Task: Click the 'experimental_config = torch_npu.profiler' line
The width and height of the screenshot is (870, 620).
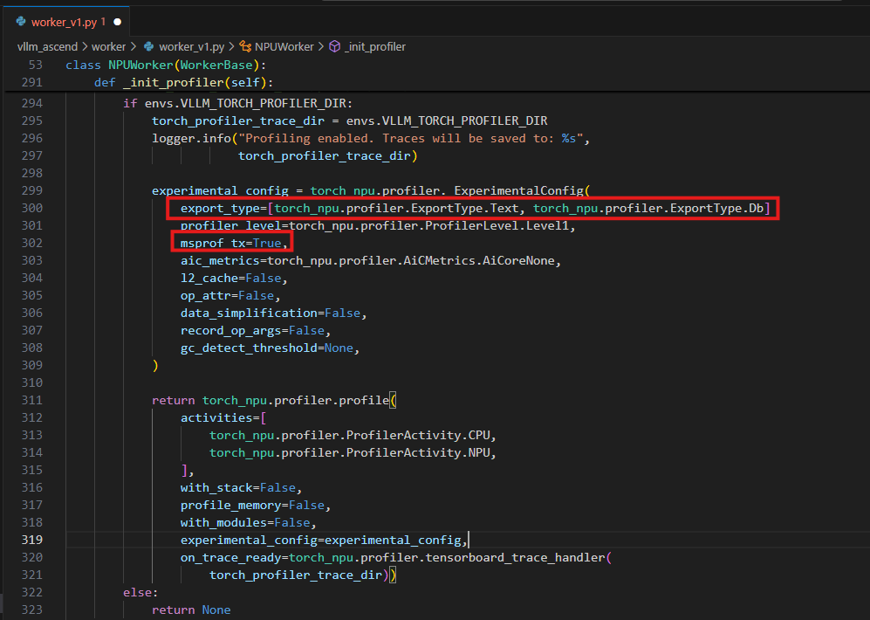Action: pos(371,191)
